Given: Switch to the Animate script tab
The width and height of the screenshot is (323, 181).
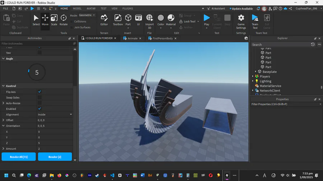Looking at the screenshot, I should pyautogui.click(x=132, y=38).
